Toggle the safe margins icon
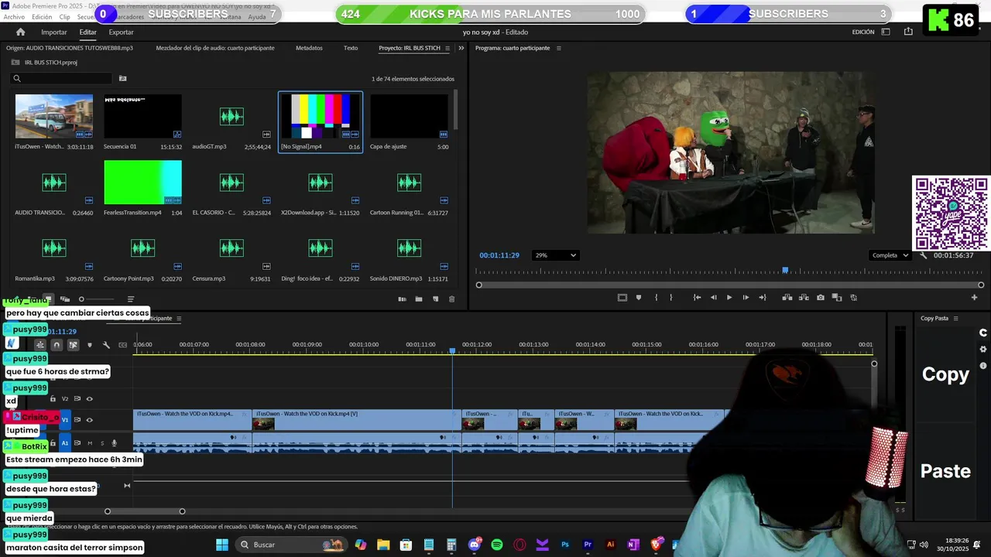 [622, 297]
